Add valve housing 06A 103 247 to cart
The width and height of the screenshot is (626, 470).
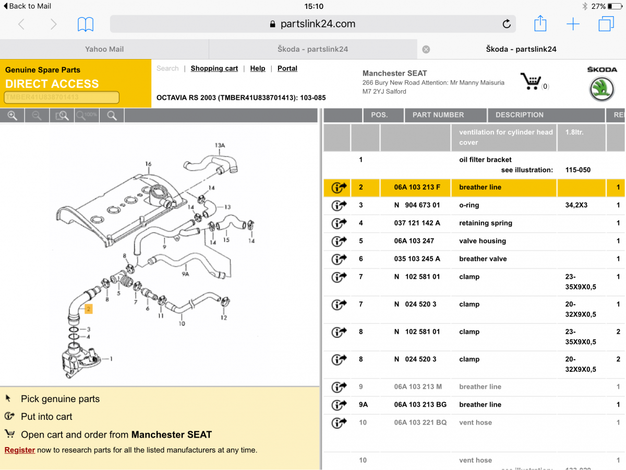tap(339, 241)
